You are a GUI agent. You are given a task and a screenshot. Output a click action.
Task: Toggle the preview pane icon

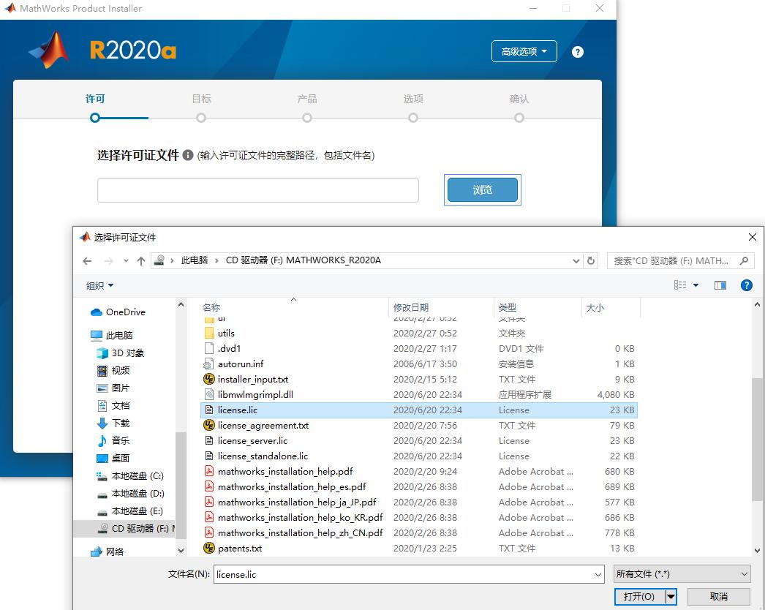point(720,285)
